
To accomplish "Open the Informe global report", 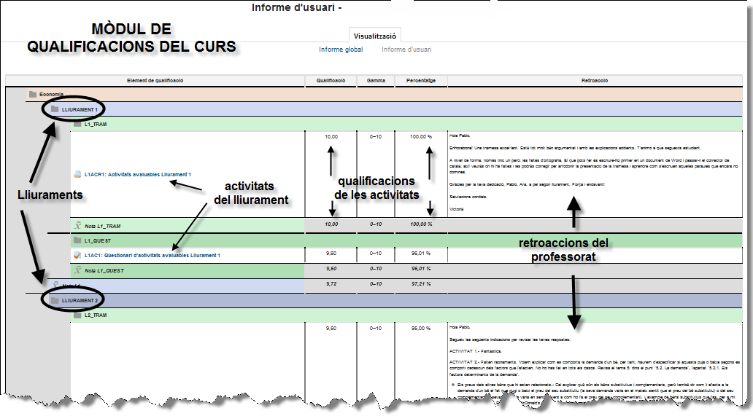I will tap(341, 50).
